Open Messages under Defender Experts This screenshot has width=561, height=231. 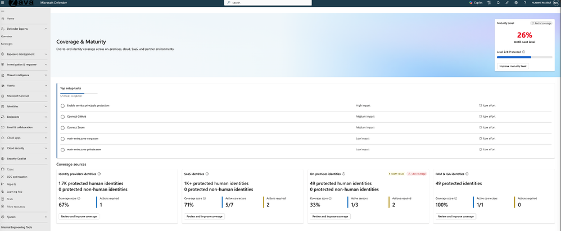[7, 44]
